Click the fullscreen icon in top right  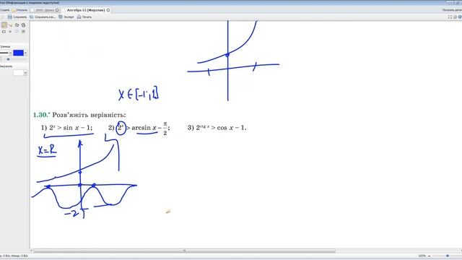[x=450, y=17]
